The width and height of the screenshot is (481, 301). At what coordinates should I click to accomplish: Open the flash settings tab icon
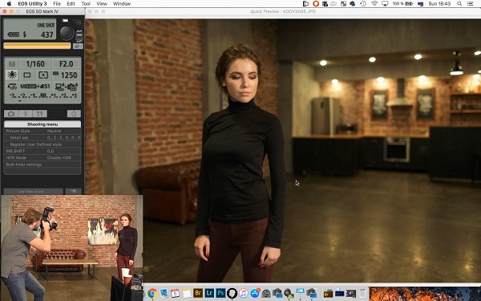[x=26, y=114]
